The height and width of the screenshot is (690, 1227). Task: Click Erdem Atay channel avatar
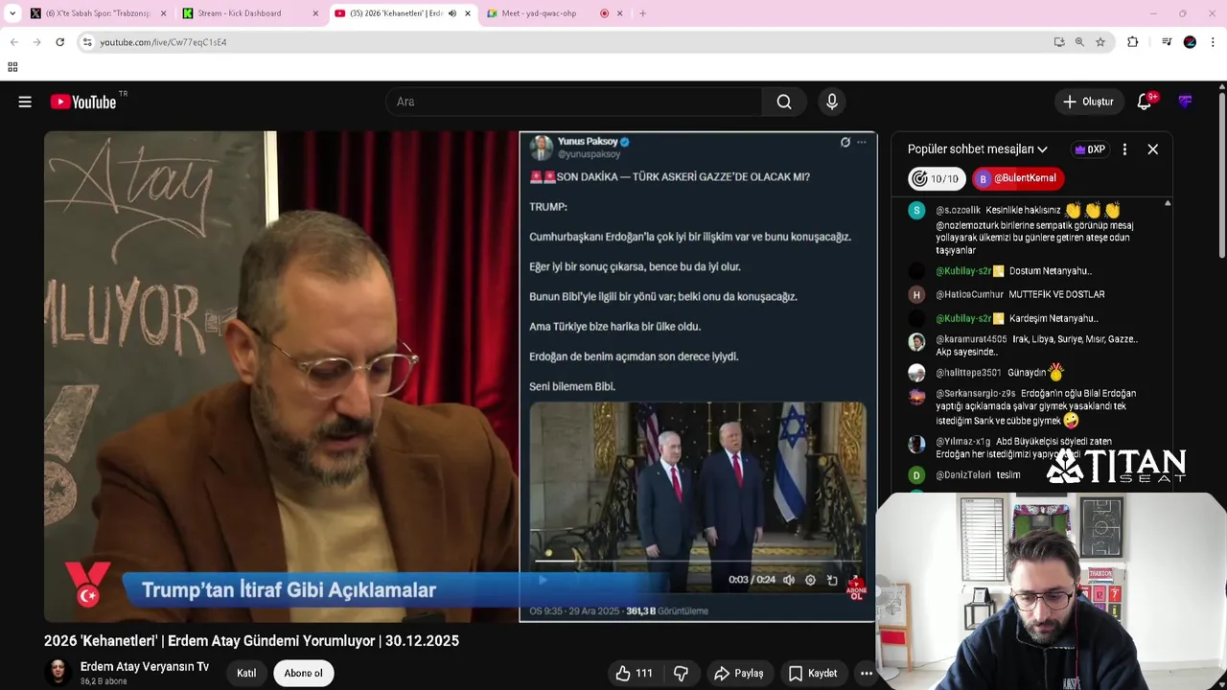click(58, 673)
